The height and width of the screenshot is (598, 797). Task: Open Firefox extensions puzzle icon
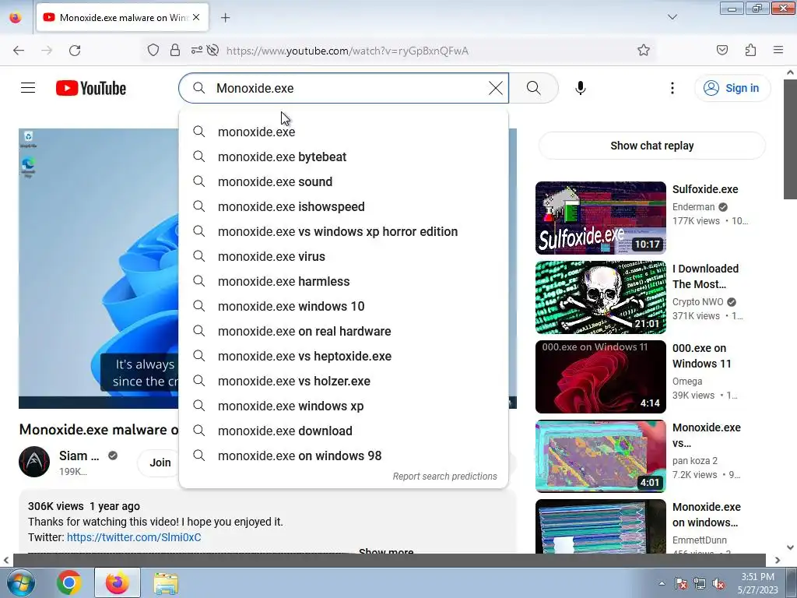pyautogui.click(x=750, y=50)
